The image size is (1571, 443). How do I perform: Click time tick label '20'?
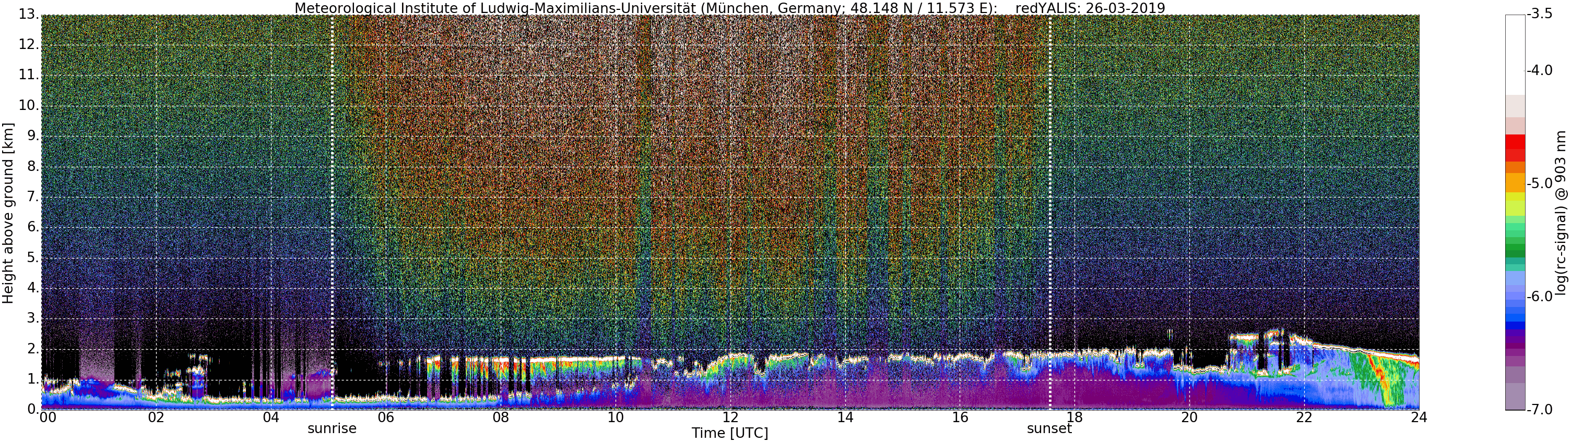pyautogui.click(x=1189, y=417)
